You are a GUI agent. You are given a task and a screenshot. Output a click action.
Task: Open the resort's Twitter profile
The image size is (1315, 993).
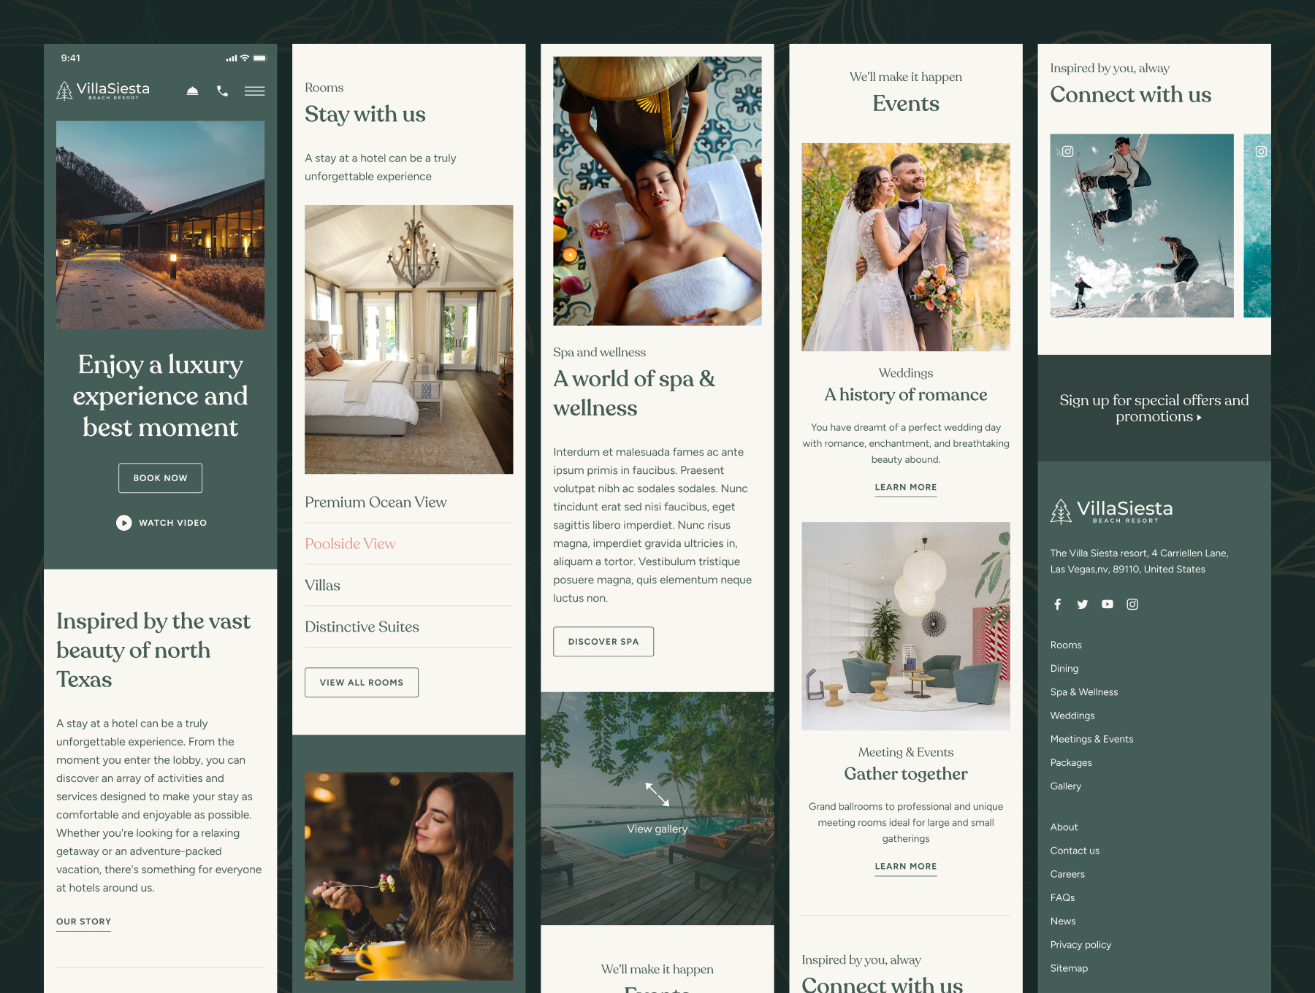tap(1082, 604)
